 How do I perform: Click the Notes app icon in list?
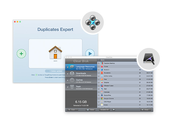coord(102,105)
